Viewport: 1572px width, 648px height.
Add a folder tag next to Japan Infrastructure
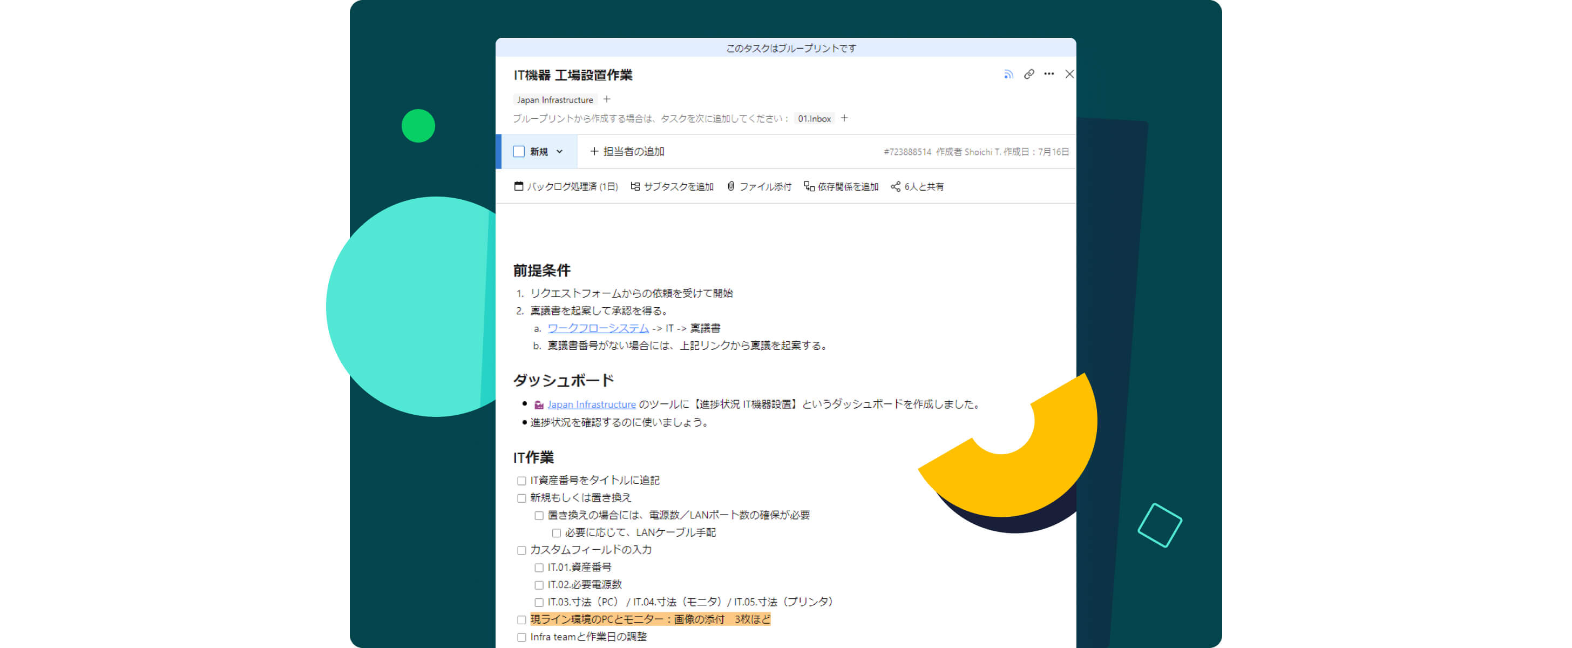point(607,99)
